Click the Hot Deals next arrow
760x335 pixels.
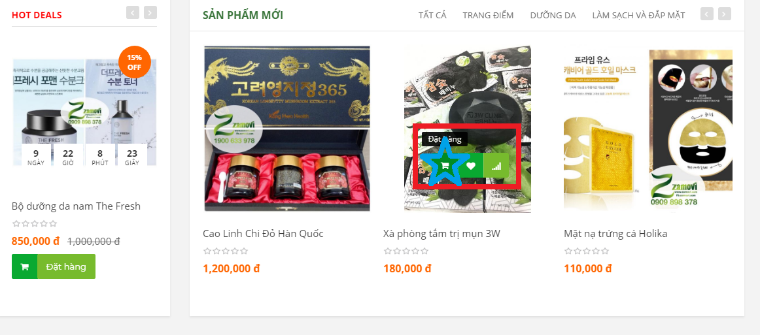[150, 12]
